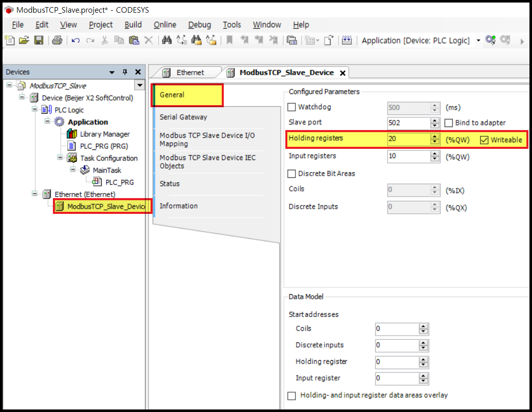Open the Online menu
Viewport: 532px width, 412px height.
pyautogui.click(x=165, y=24)
